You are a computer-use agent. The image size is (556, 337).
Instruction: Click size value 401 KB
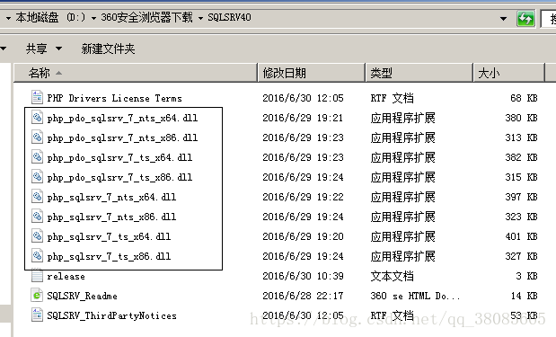pos(522,236)
